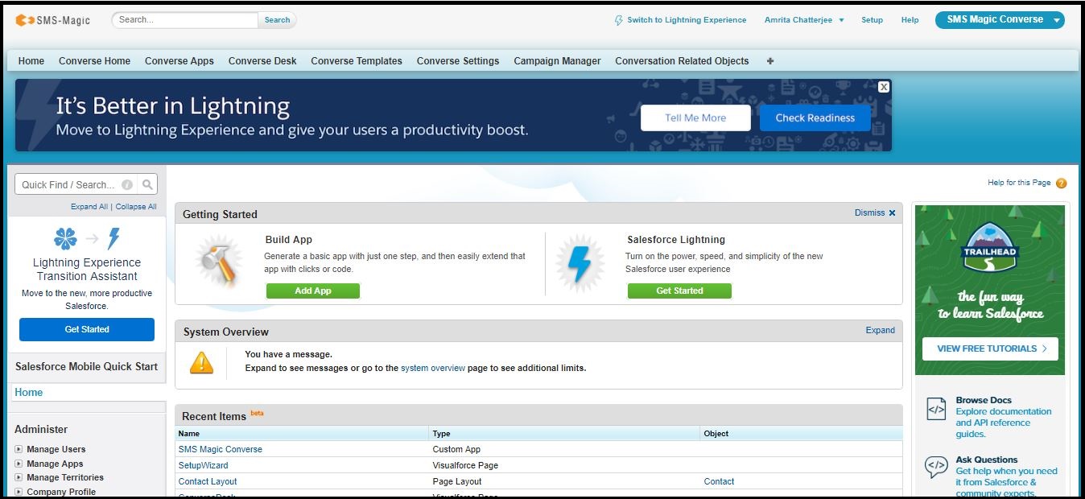1085x499 pixels.
Task: Click the Home link in sidebar
Action: 29,392
